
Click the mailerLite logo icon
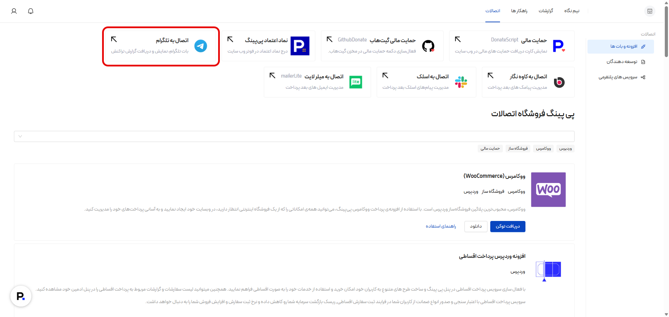pos(356,82)
